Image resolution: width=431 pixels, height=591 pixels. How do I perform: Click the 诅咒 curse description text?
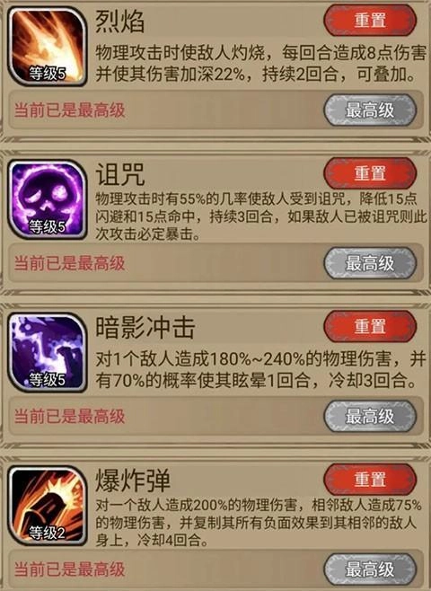point(260,216)
